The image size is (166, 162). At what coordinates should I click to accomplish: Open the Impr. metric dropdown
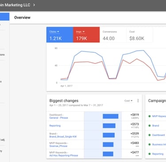tap(81, 32)
